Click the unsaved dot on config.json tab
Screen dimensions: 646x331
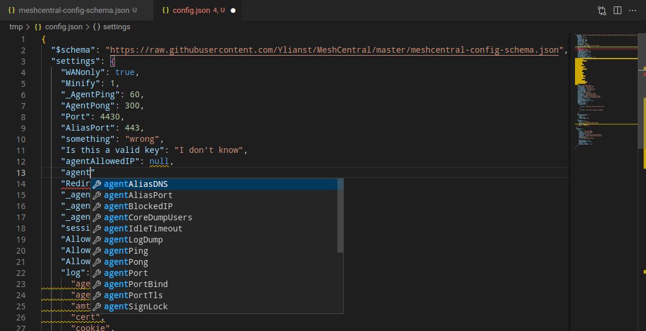(233, 11)
